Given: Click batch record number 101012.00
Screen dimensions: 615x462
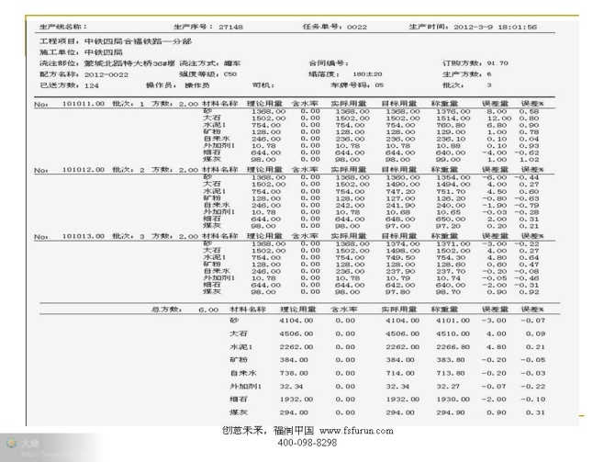Looking at the screenshot, I should coord(84,170).
